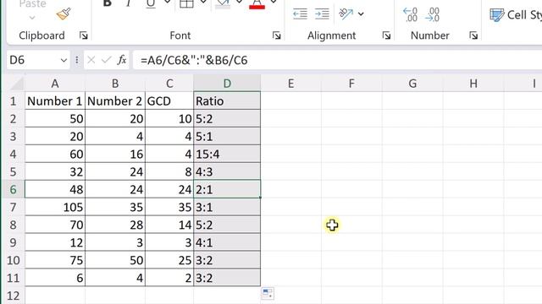Select column F header
Viewport: 542px width, 304px height.
[x=351, y=84]
